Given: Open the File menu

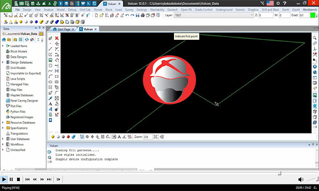Looking at the screenshot, I should 17,9.
